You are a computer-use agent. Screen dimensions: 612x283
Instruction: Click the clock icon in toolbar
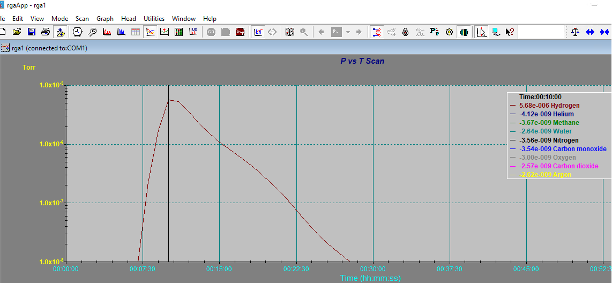78,32
